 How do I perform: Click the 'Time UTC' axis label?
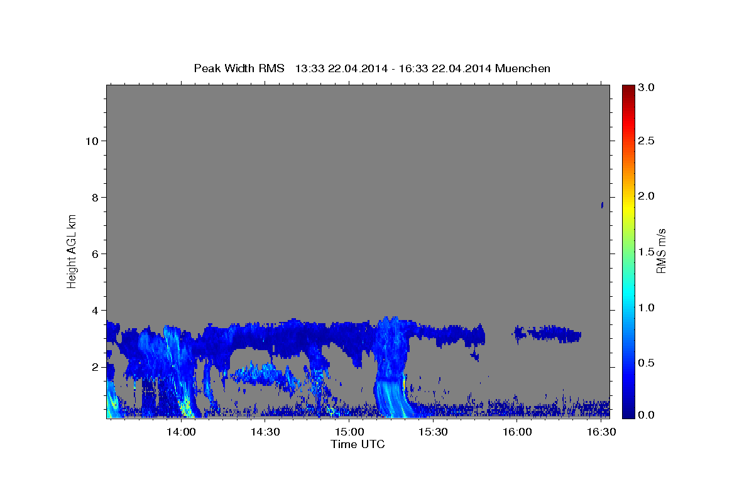tap(358, 444)
